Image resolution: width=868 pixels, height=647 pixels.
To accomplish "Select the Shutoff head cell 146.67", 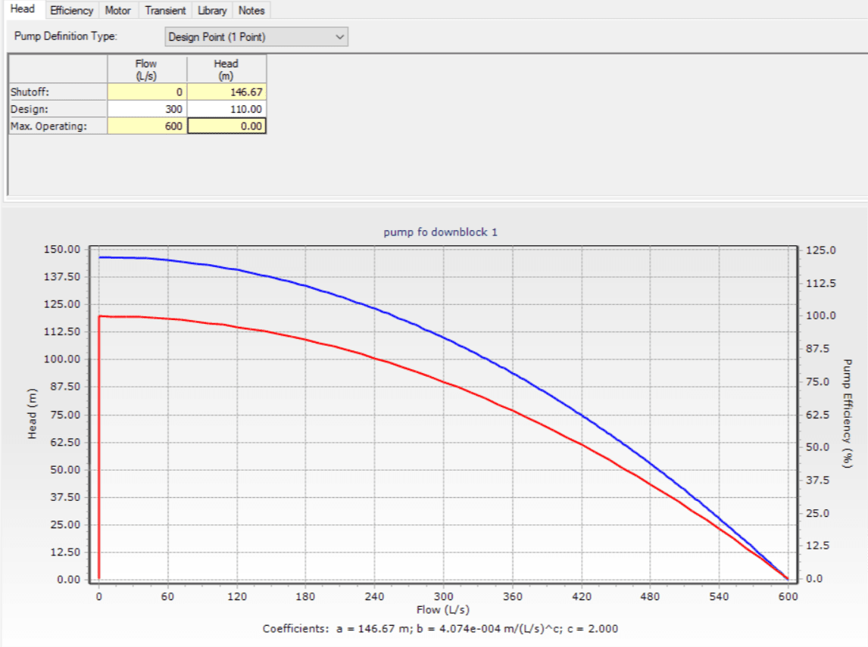I will [x=226, y=92].
